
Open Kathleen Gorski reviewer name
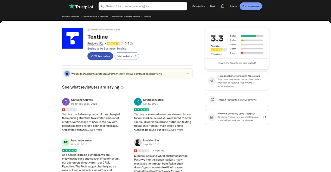(x=153, y=100)
